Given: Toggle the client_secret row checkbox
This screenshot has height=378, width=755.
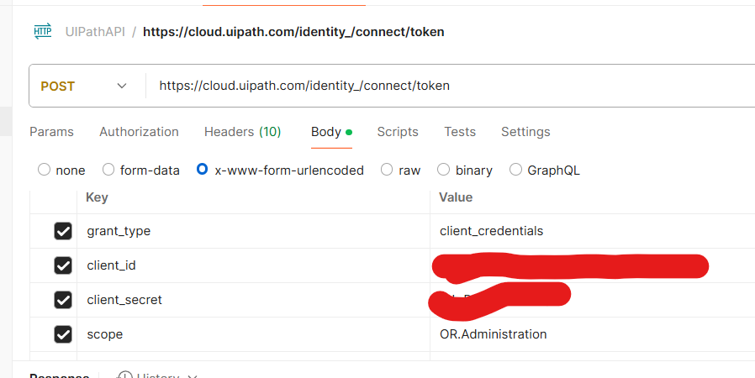Looking at the screenshot, I should click(x=63, y=300).
